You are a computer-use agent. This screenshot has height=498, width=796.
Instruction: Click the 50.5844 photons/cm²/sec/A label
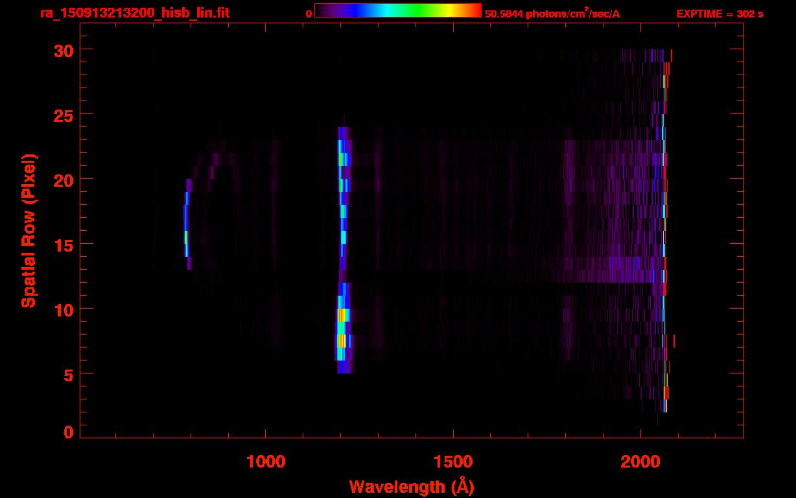[552, 14]
